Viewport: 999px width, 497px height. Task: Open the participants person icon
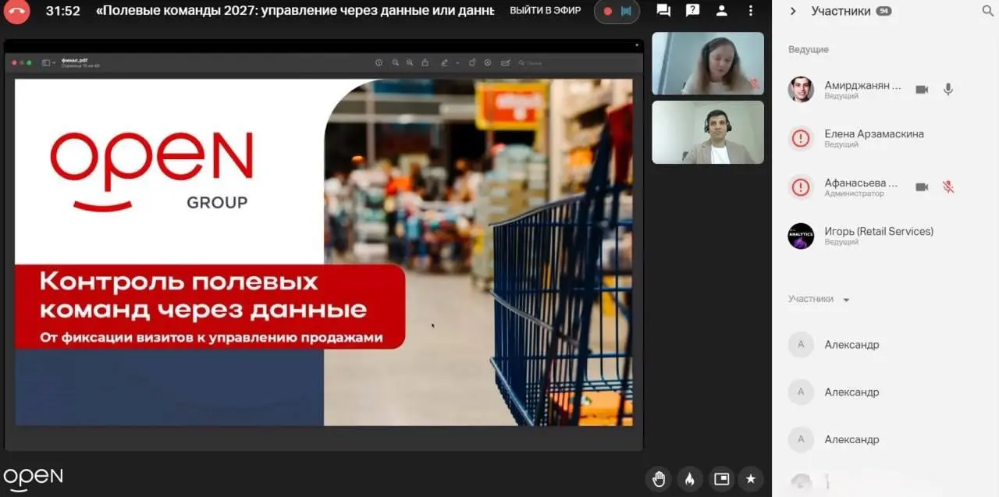(722, 11)
